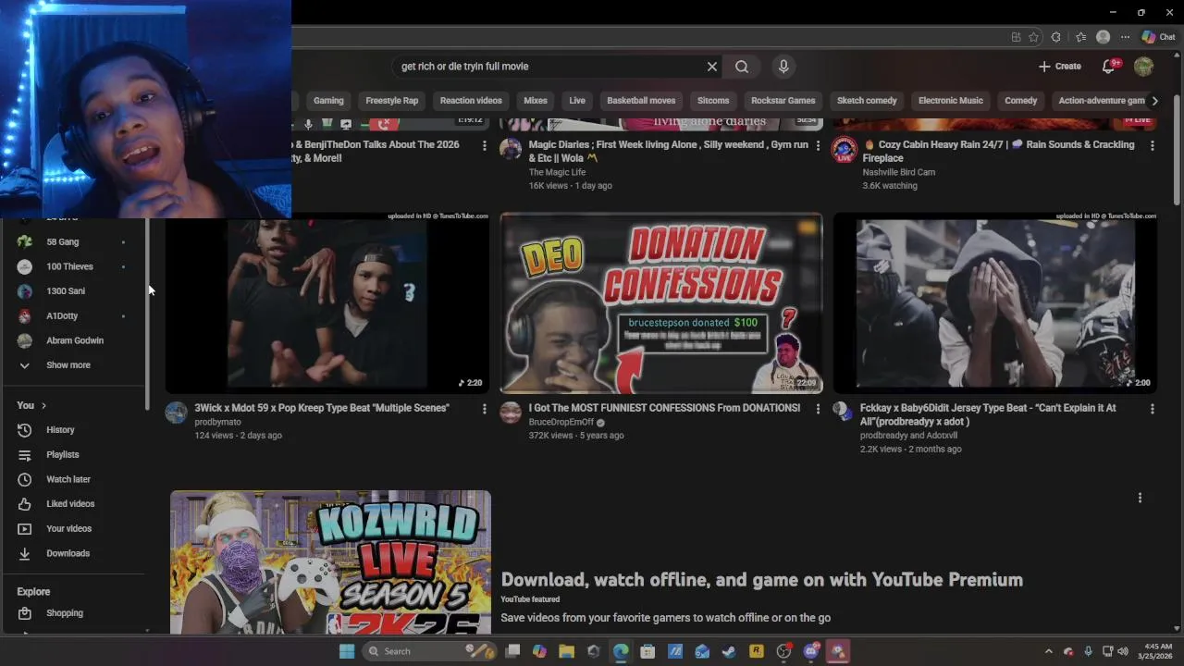Click the Windows taskbar Search box
Image resolution: width=1184 pixels, height=666 pixels.
coord(430,651)
